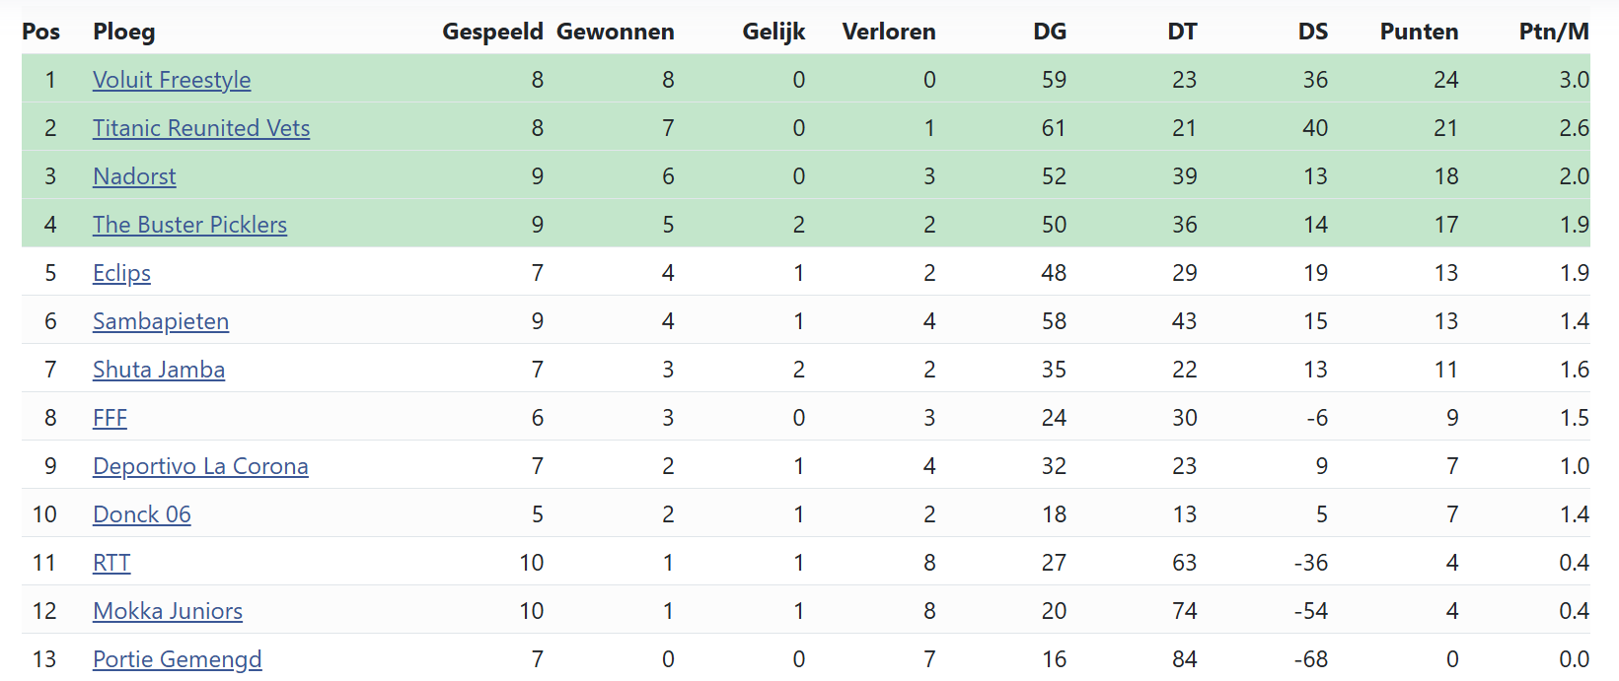Click the Gespeeld column header
The height and width of the screenshot is (681, 1619).
pos(492,32)
